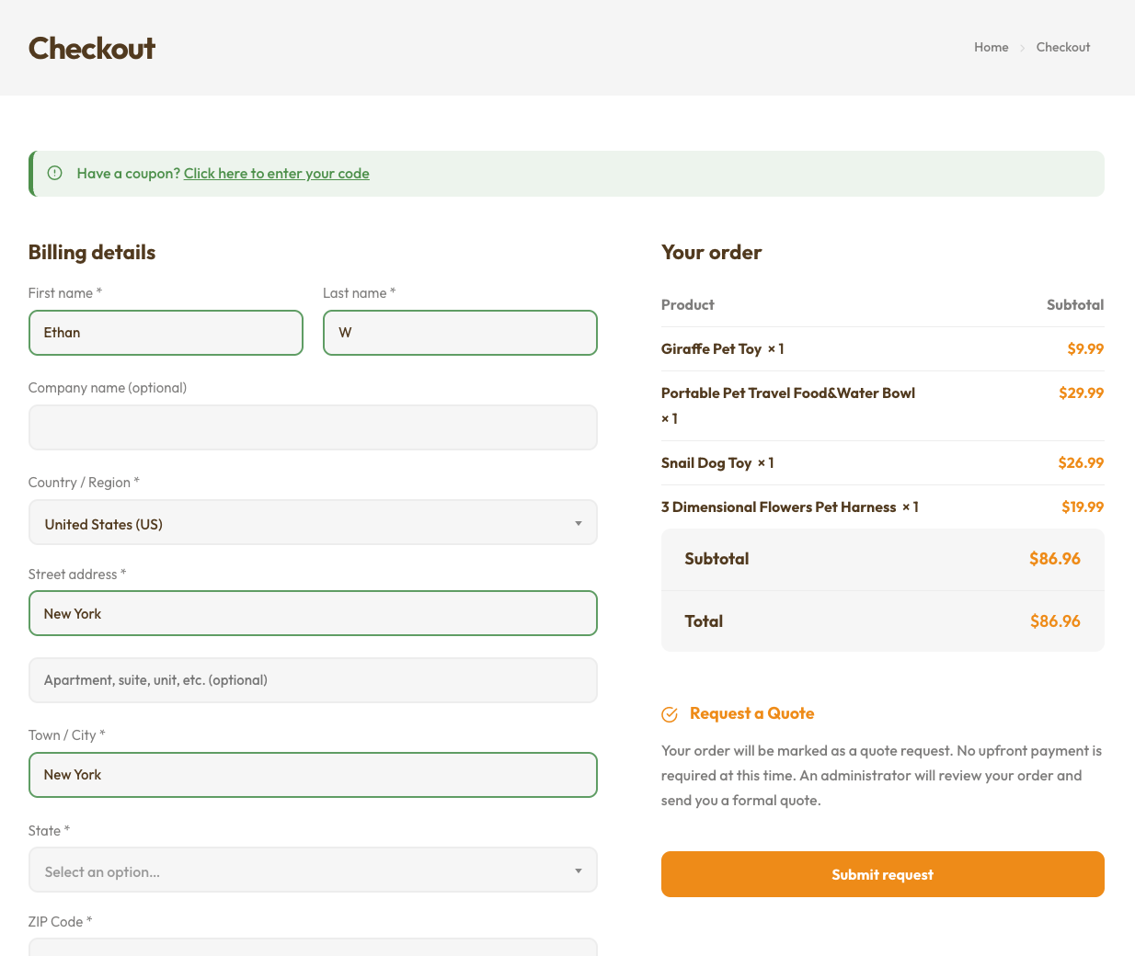
Task: Focus the First name field
Action: click(166, 333)
